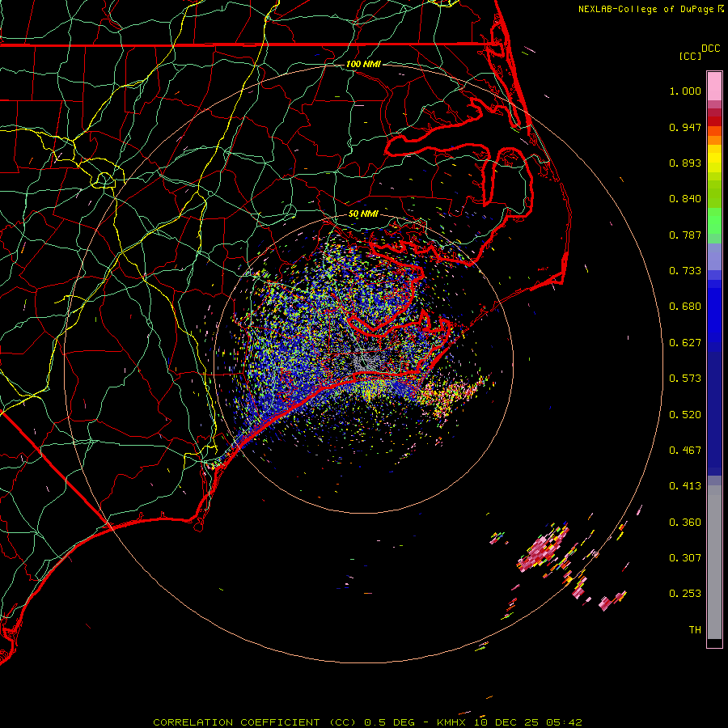Select the 0.520 legend value
Screen dimensions: 728x728
coord(685,415)
